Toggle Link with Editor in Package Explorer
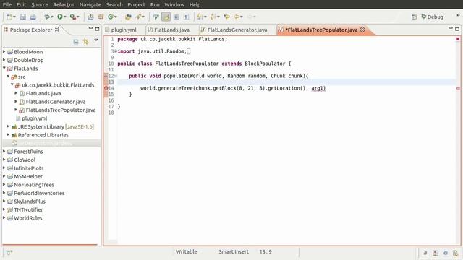463x260 pixels. click(x=85, y=42)
